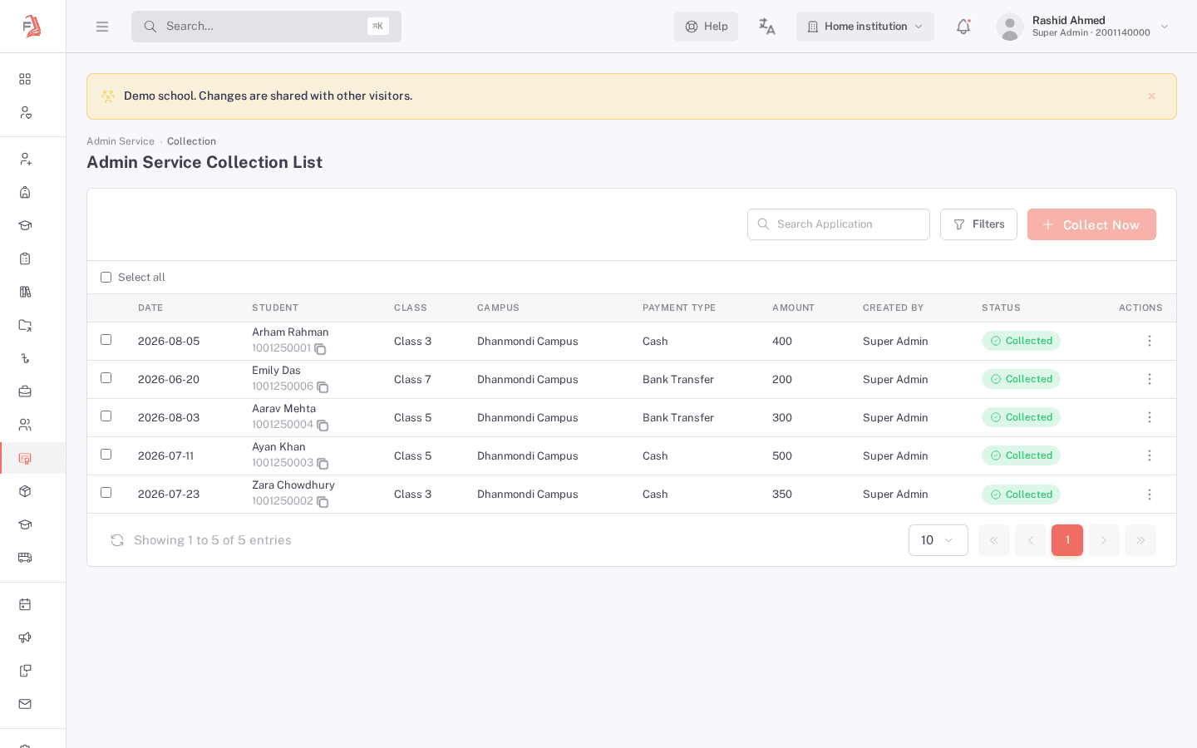Refresh the entries list
This screenshot has height=748, width=1197.
point(117,540)
